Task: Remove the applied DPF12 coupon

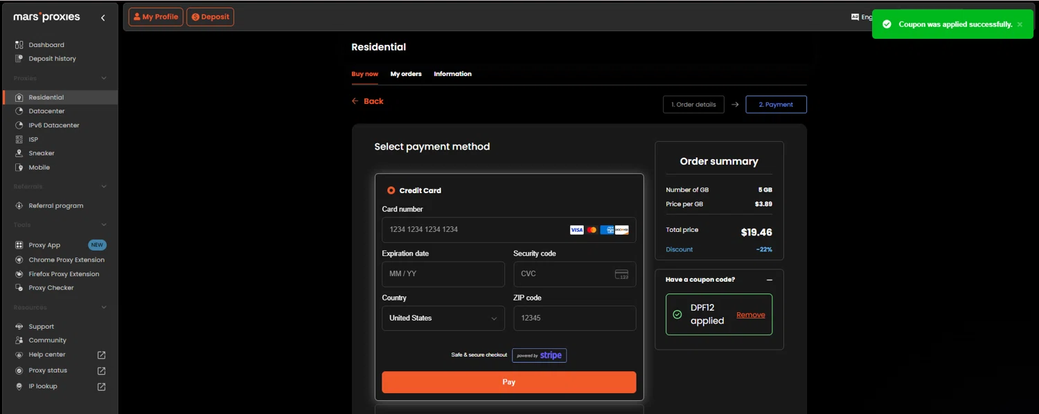Action: [751, 314]
